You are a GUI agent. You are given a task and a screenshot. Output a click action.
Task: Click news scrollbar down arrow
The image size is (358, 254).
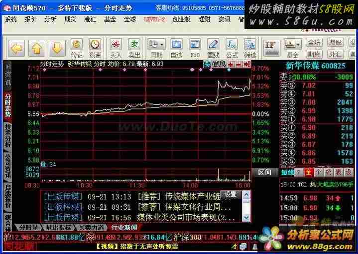click(246, 217)
